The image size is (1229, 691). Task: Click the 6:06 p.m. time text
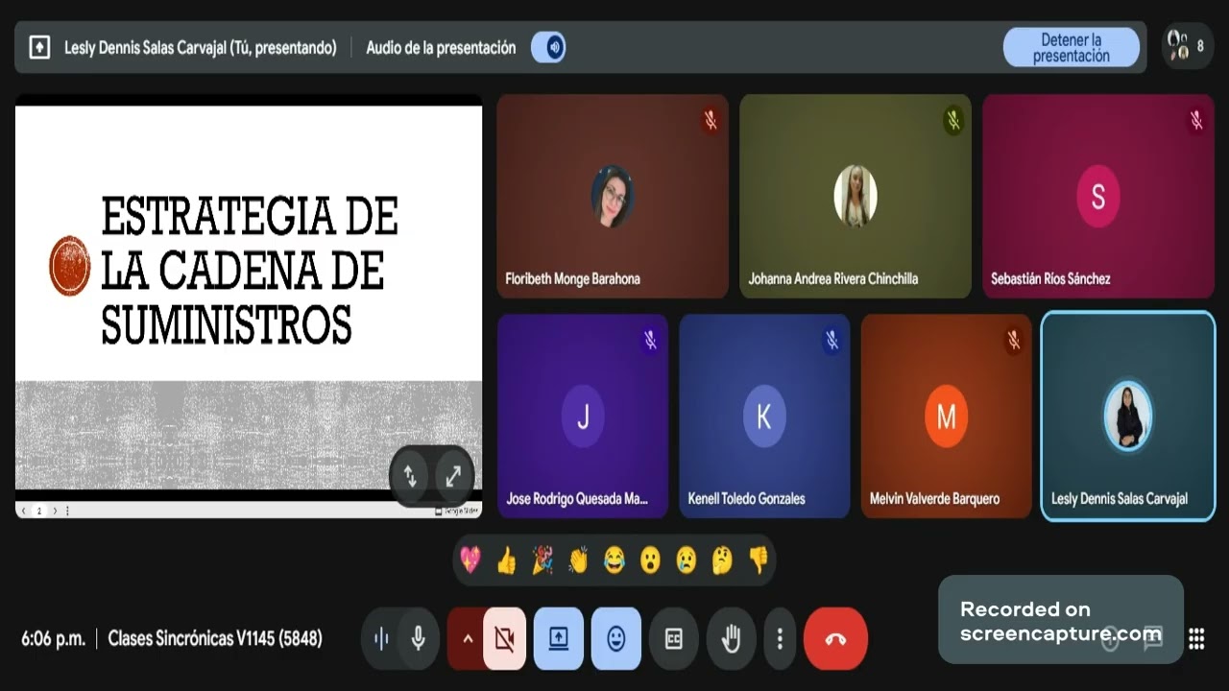(x=53, y=638)
